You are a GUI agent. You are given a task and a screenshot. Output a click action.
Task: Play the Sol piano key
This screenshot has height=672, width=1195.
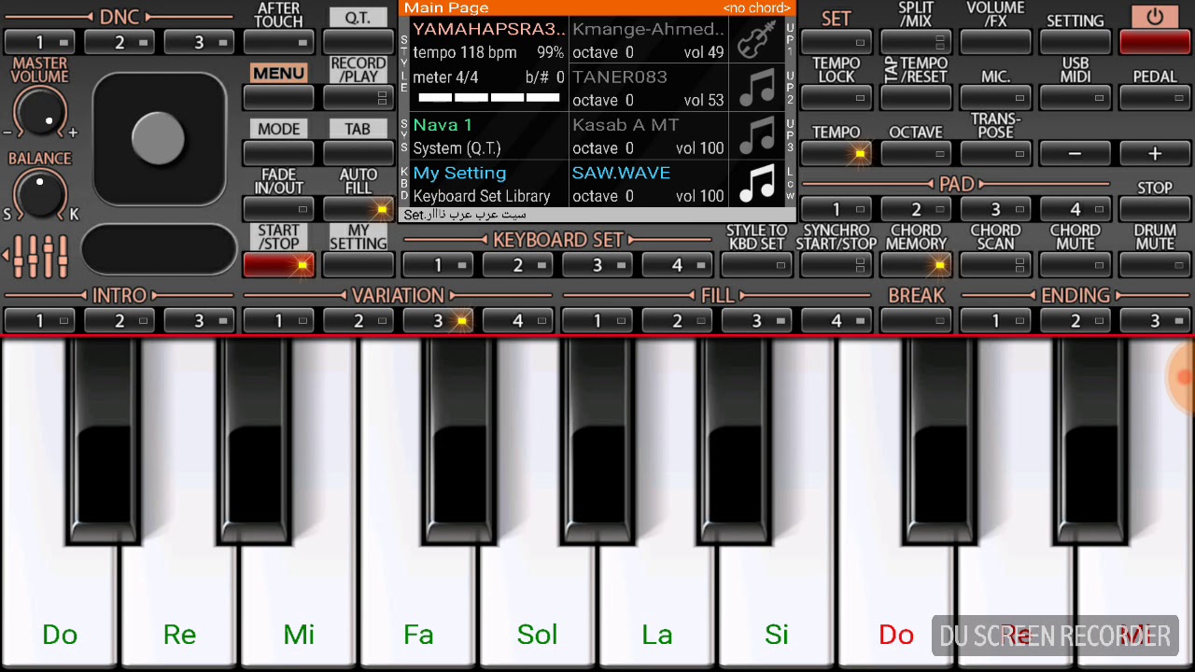tap(537, 597)
